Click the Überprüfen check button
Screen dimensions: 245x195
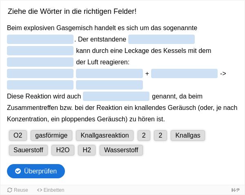(36, 171)
